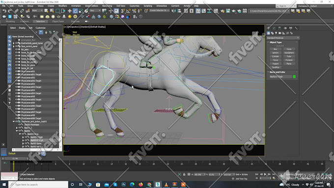Open Firefox from the taskbar
Viewport: 334px width, 188px height.
coord(140,185)
